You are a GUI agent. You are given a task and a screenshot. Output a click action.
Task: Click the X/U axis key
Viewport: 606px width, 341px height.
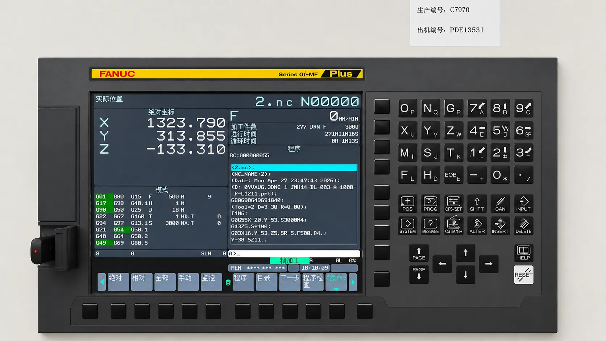407,130
